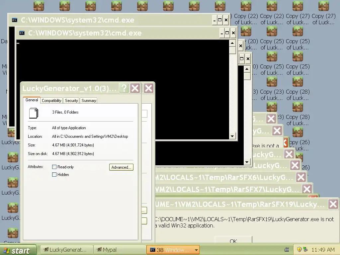Image resolution: width=340 pixels, height=255 pixels.
Task: Open the security shield tray icon
Action: [x=299, y=249]
